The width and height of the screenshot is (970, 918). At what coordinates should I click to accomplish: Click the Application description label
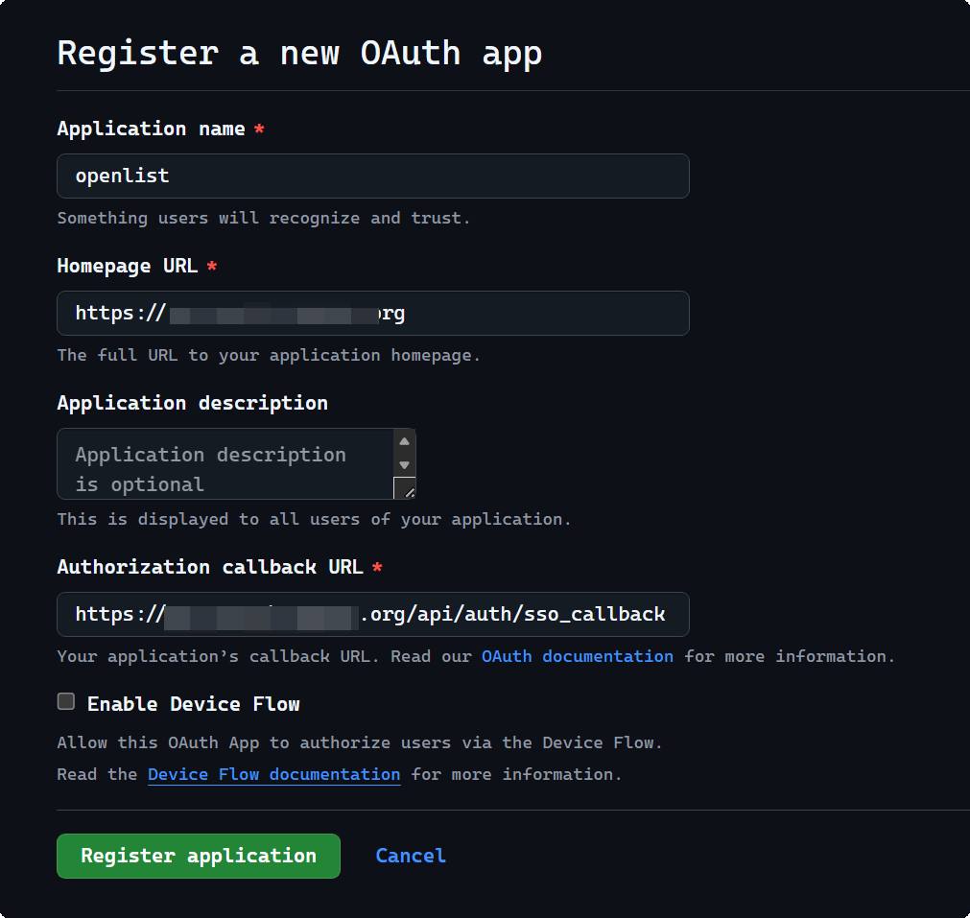[192, 402]
